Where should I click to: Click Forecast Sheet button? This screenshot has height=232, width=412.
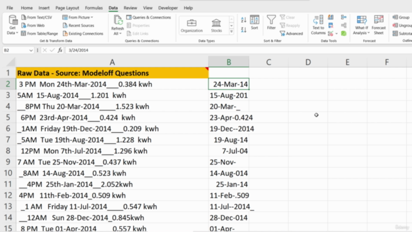tap(379, 25)
